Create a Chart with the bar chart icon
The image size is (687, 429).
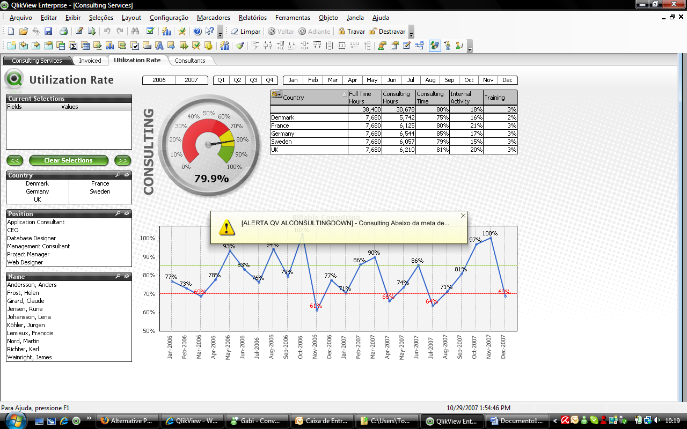(110, 46)
